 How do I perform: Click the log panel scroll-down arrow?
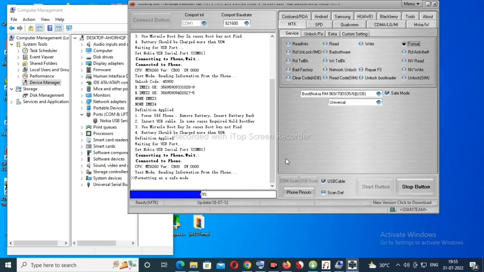click(x=272, y=185)
